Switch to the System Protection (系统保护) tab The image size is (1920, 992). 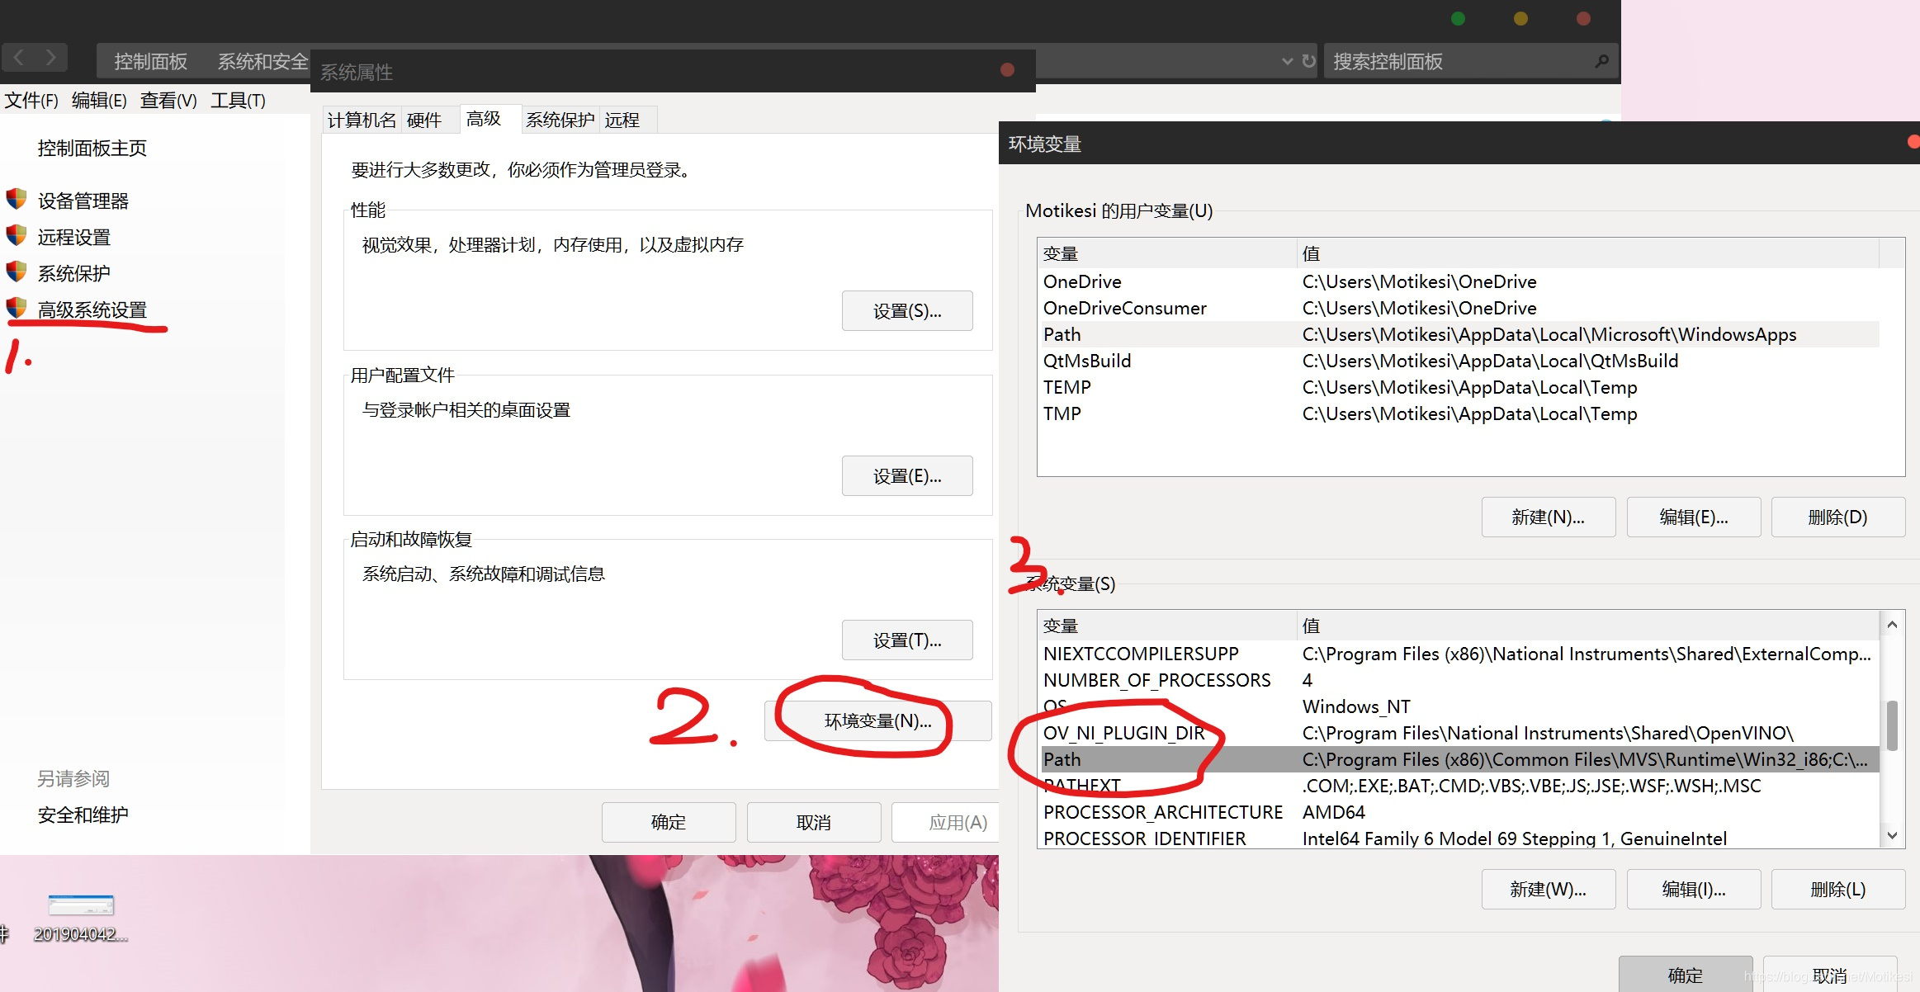[560, 120]
